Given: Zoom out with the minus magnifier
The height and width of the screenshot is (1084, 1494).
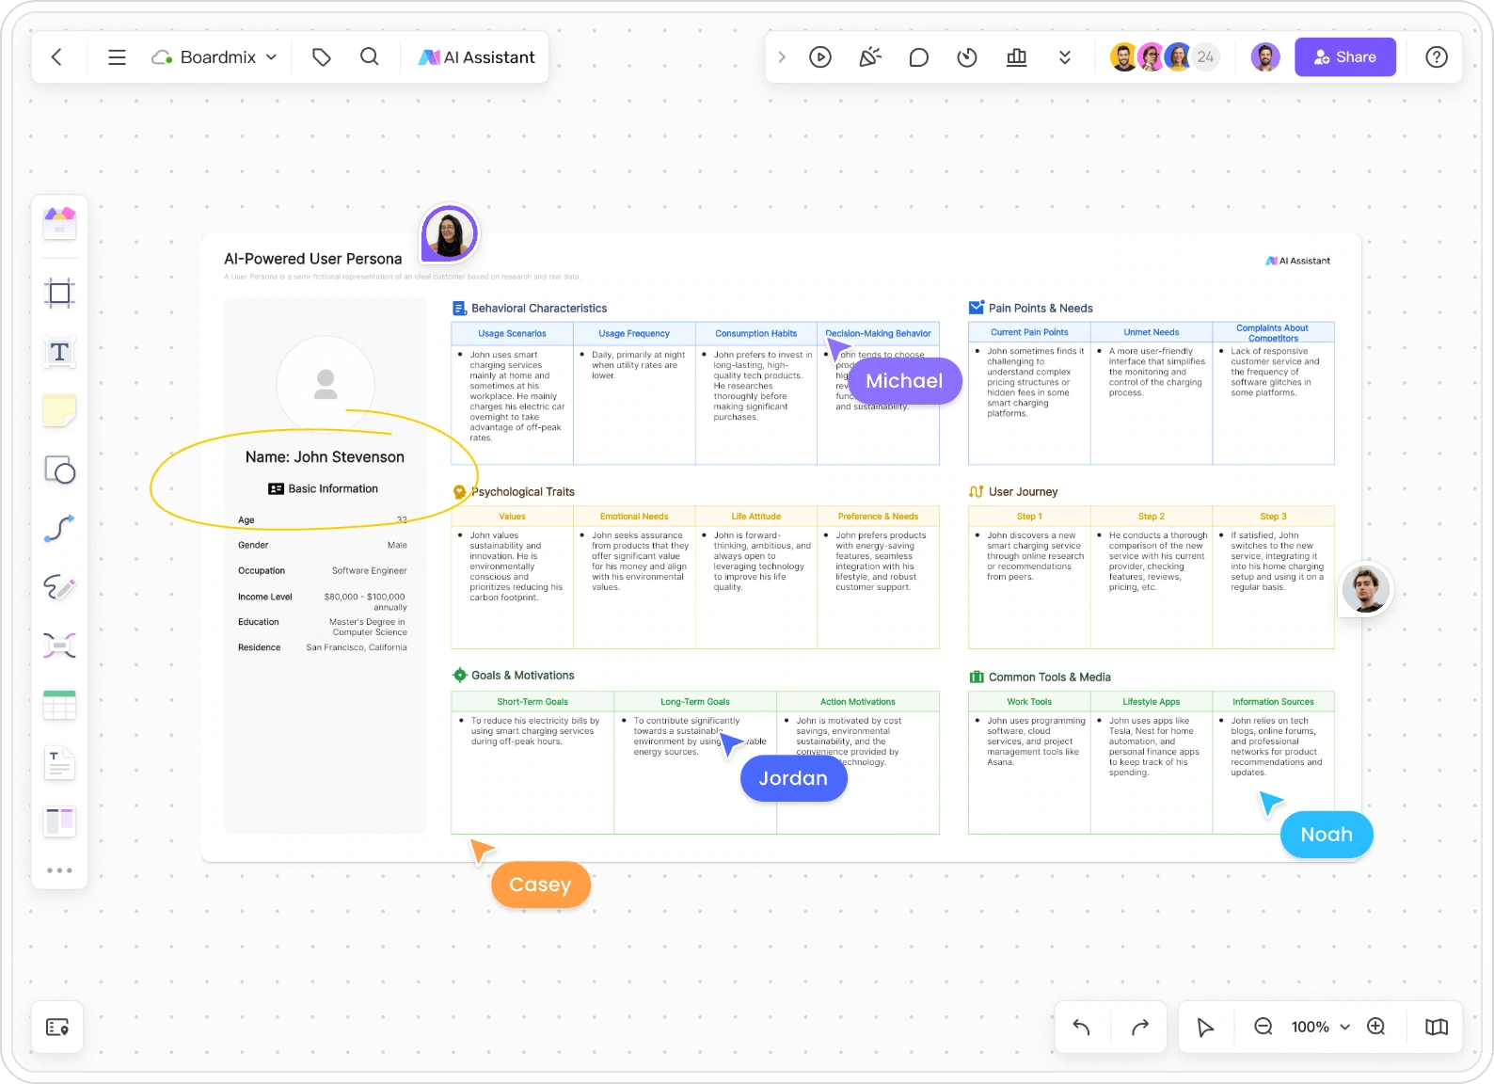Looking at the screenshot, I should (x=1264, y=1027).
